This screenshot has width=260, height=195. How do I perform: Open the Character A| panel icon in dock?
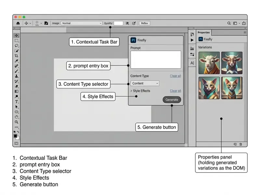[192, 63]
